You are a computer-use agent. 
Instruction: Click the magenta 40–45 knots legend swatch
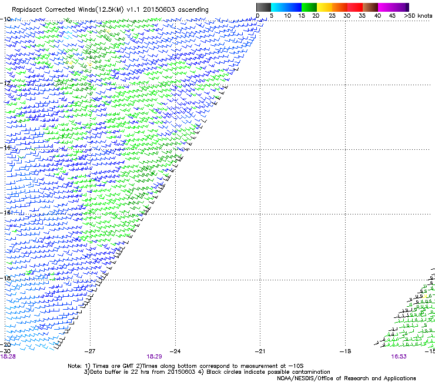[x=386, y=7]
